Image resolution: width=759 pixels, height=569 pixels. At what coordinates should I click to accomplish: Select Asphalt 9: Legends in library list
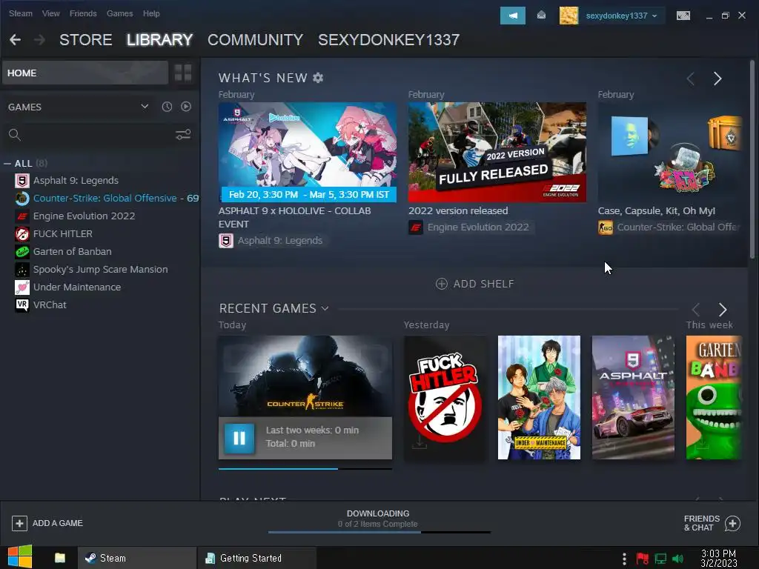tap(76, 181)
